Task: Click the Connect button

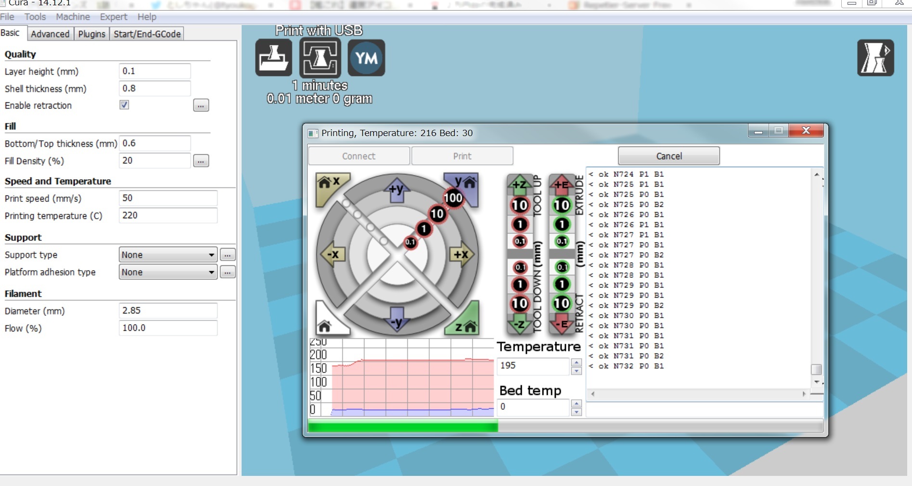Action: pyautogui.click(x=359, y=156)
